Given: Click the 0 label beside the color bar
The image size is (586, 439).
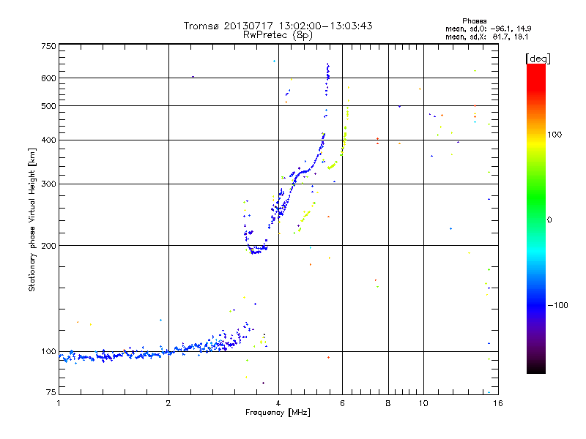Looking at the screenshot, I should point(549,220).
